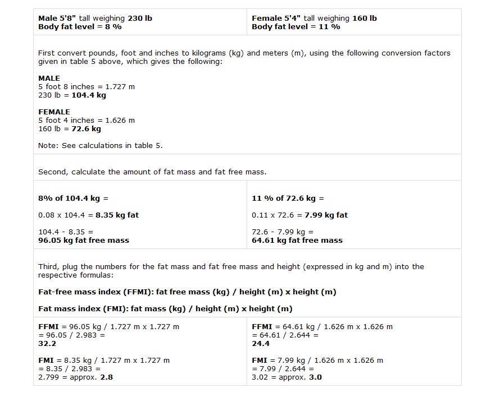Click the "Male 5'8" tall weighing 230 lb" heading

point(95,18)
